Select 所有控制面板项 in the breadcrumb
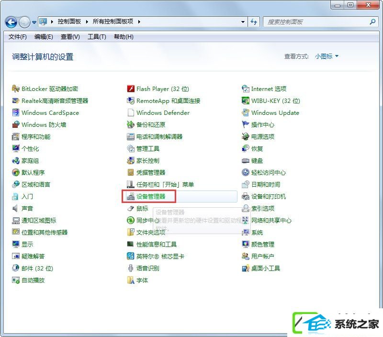The width and height of the screenshot is (383, 337). point(113,22)
